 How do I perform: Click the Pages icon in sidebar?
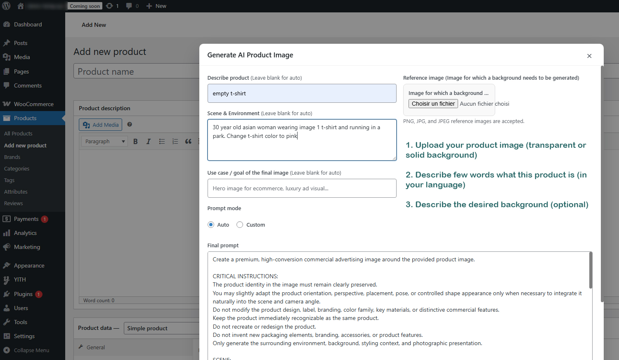pos(7,71)
